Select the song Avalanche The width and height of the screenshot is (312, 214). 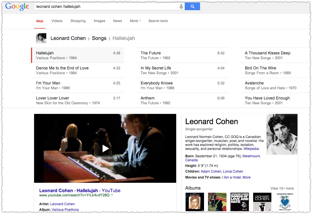click(x=275, y=85)
